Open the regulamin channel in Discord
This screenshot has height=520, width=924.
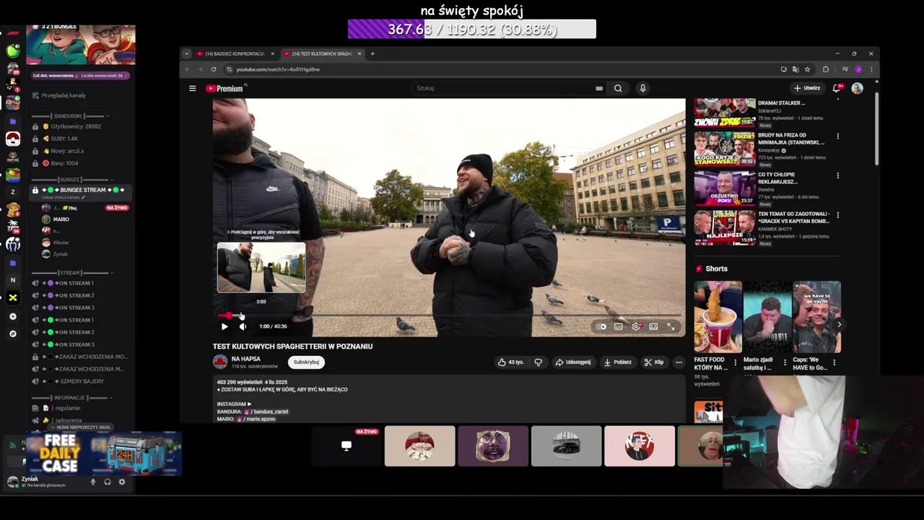point(68,408)
